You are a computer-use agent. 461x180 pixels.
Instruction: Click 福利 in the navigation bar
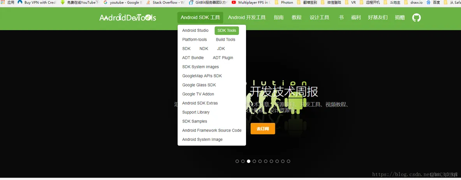pos(356,17)
